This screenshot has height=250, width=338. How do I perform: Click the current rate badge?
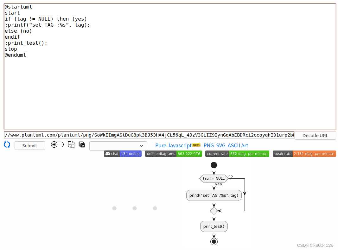point(237,154)
